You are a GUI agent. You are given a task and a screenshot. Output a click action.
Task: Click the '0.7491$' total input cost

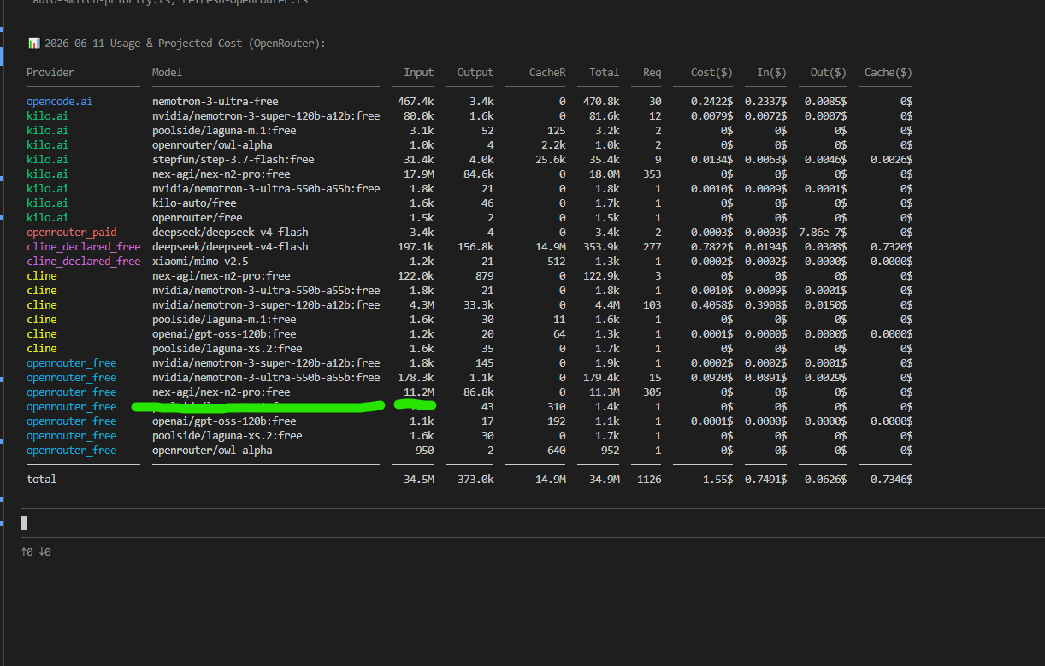coord(766,480)
